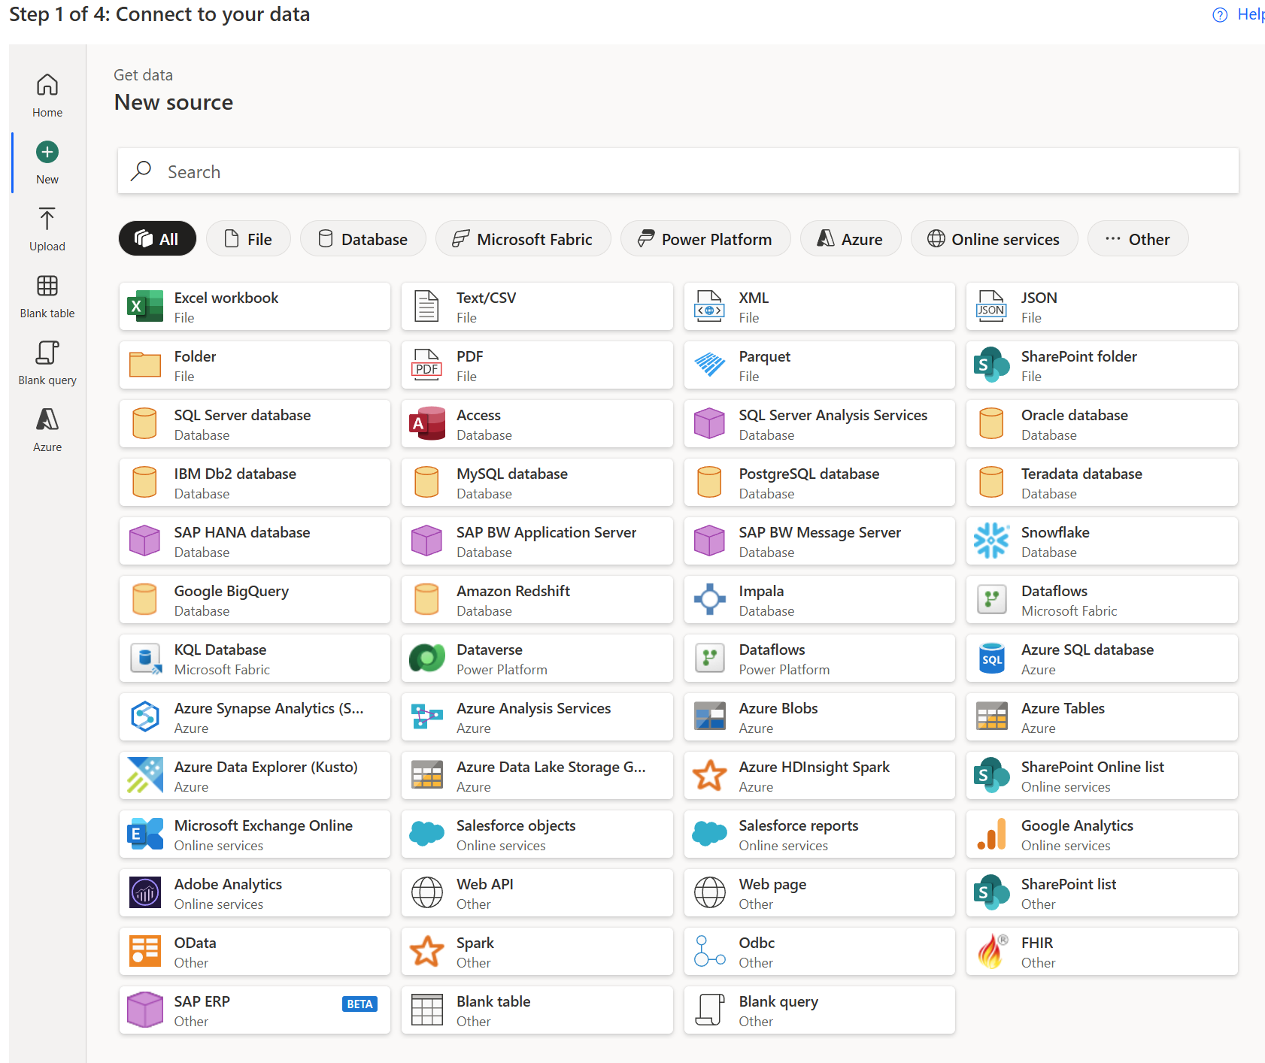The height and width of the screenshot is (1063, 1265).
Task: Select the FHIR flame icon
Action: pyautogui.click(x=991, y=952)
